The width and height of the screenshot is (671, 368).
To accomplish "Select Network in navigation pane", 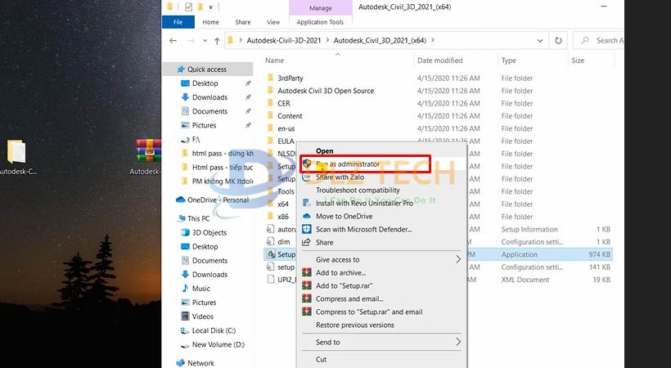I will pos(200,363).
